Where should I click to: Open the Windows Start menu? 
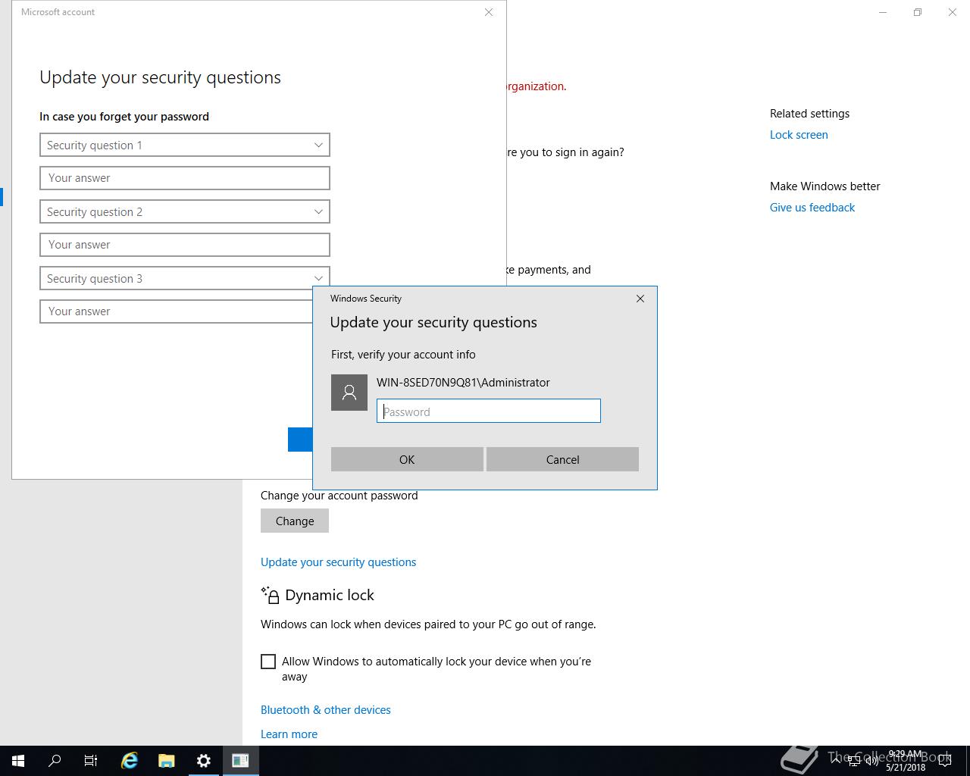(x=18, y=761)
